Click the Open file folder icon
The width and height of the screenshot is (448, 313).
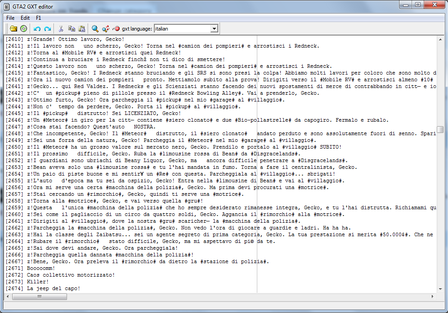click(x=13, y=29)
